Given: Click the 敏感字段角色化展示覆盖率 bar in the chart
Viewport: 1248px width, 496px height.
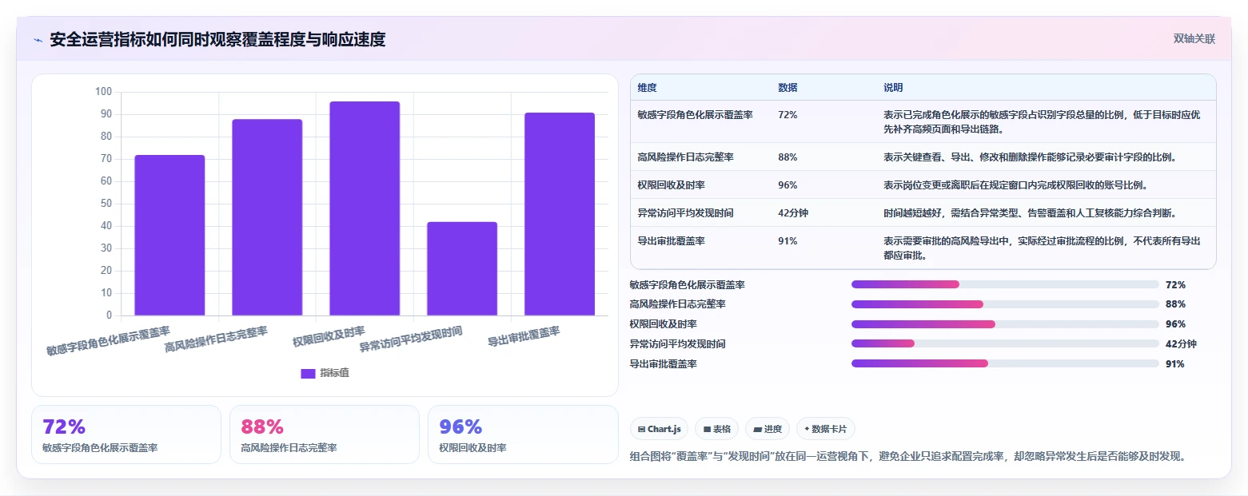Looking at the screenshot, I should tap(169, 235).
